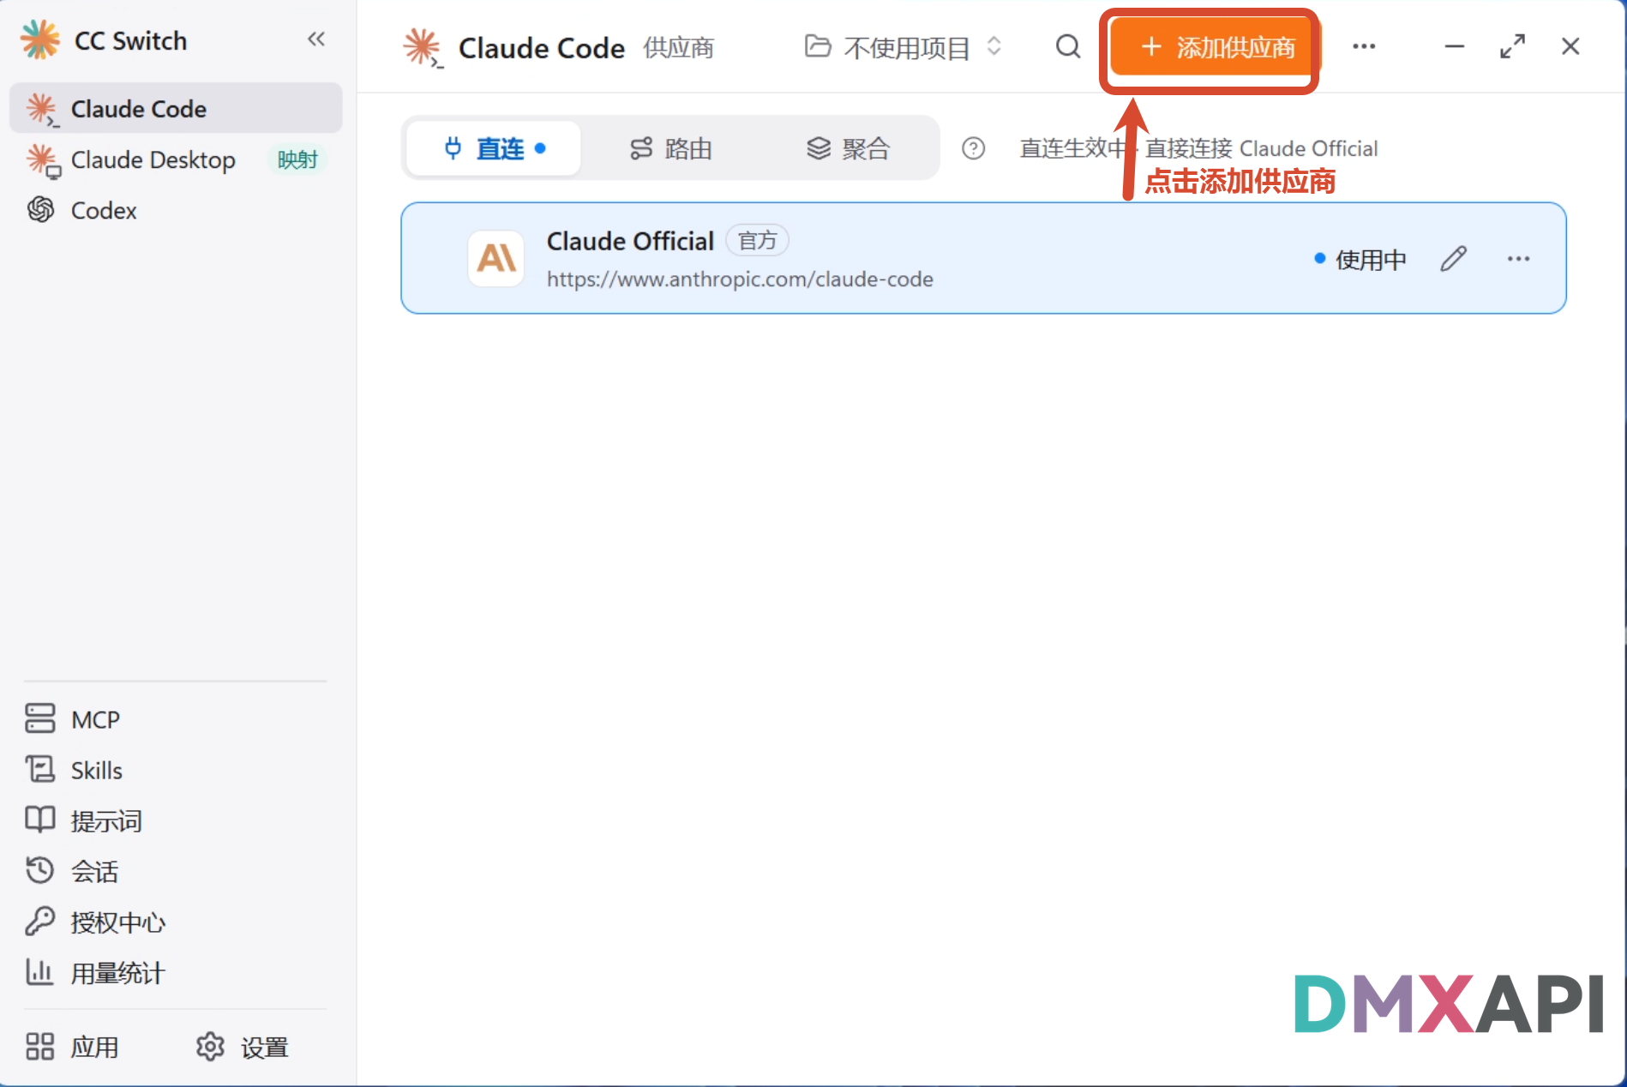Close the CC Switch window
This screenshot has height=1087, width=1627.
coord(1570,46)
